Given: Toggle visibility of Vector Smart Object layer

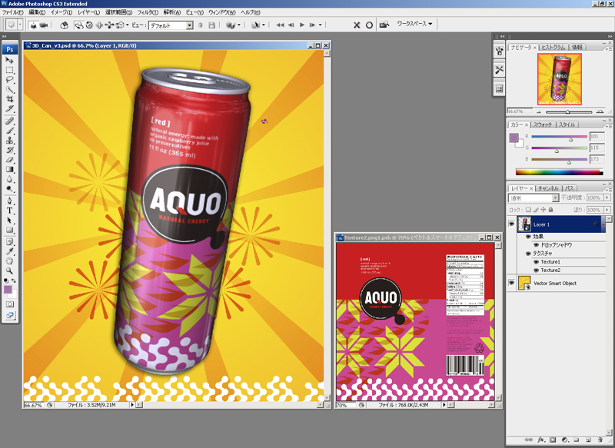Looking at the screenshot, I should 511,284.
